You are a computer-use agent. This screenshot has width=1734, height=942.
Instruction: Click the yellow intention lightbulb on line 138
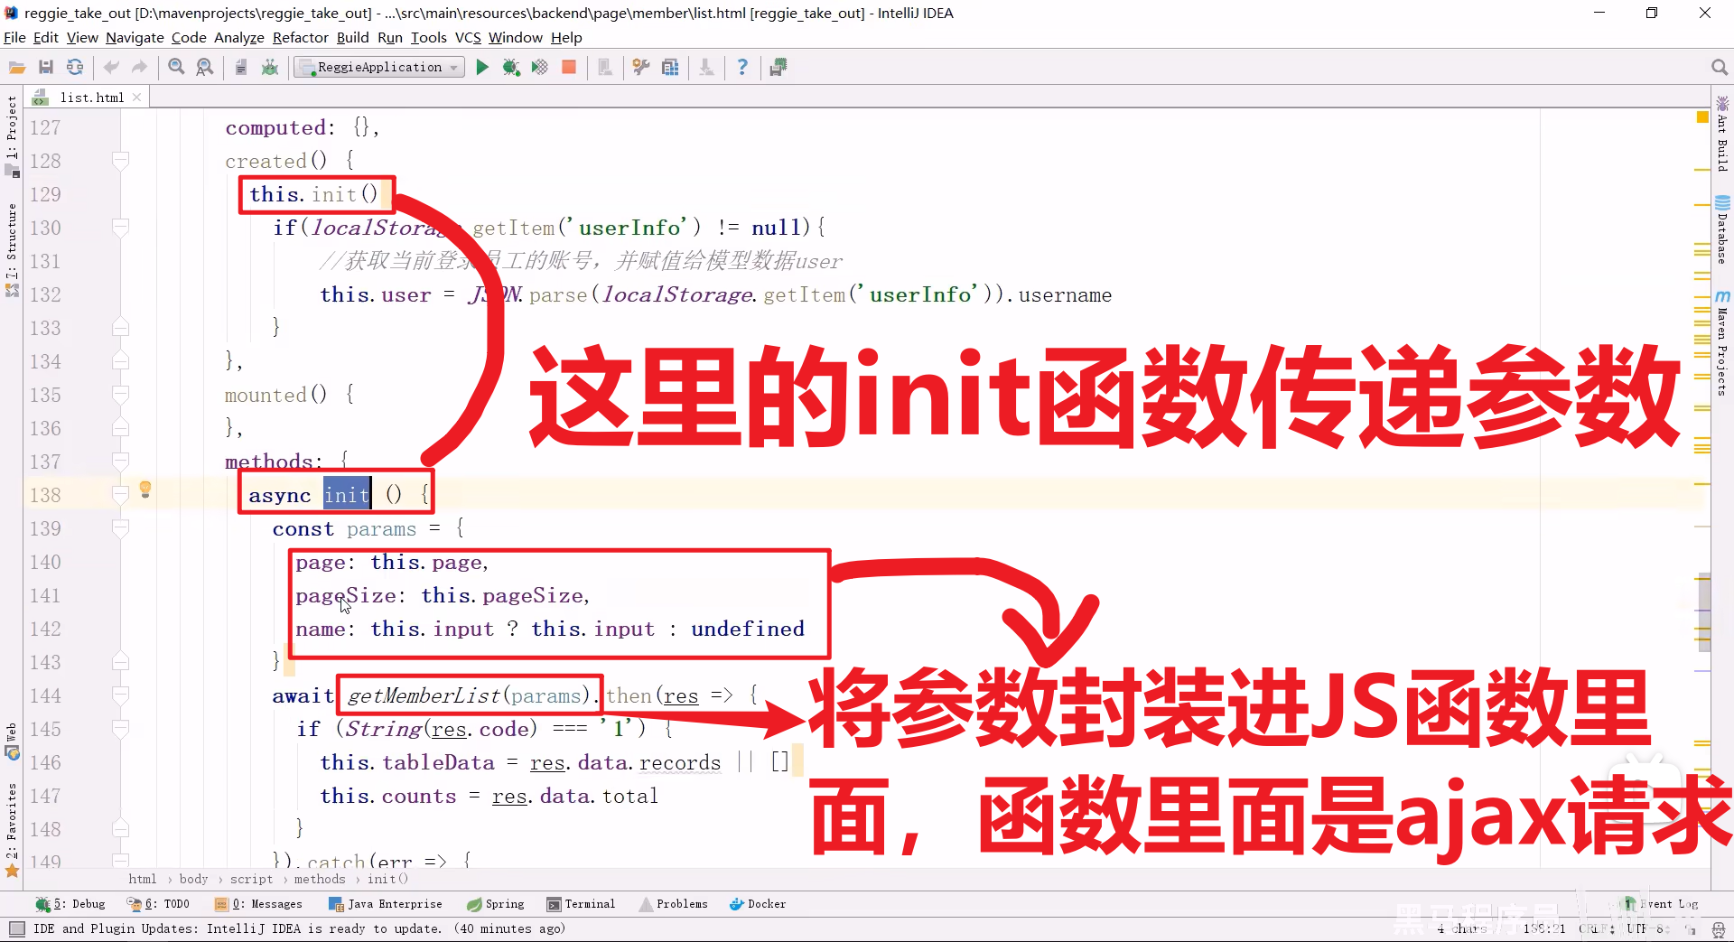coord(144,490)
